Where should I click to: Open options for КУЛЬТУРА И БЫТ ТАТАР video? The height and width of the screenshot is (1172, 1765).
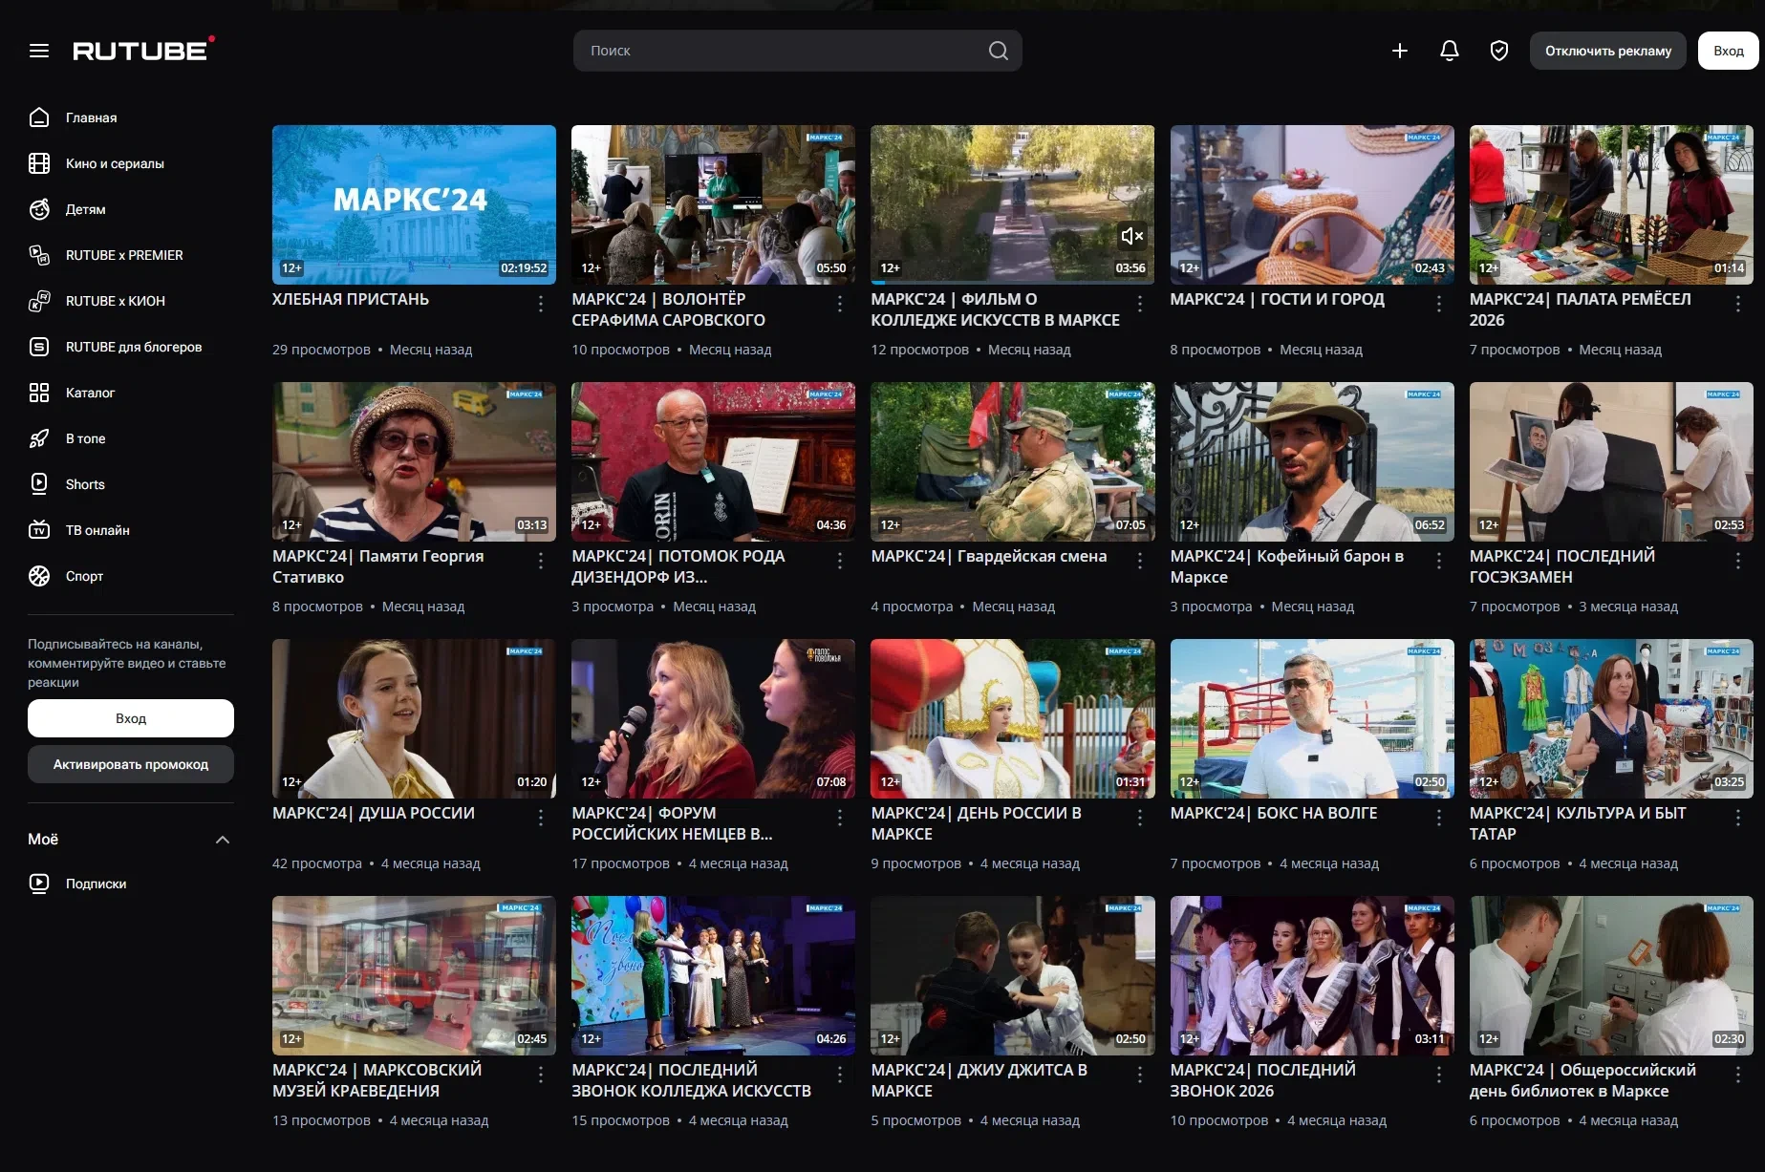click(x=1738, y=818)
